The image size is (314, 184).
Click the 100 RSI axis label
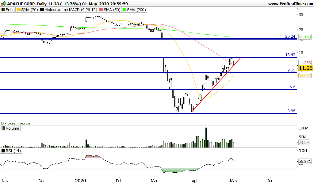click(303, 151)
